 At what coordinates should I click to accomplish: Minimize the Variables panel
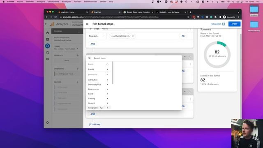click(x=78, y=31)
